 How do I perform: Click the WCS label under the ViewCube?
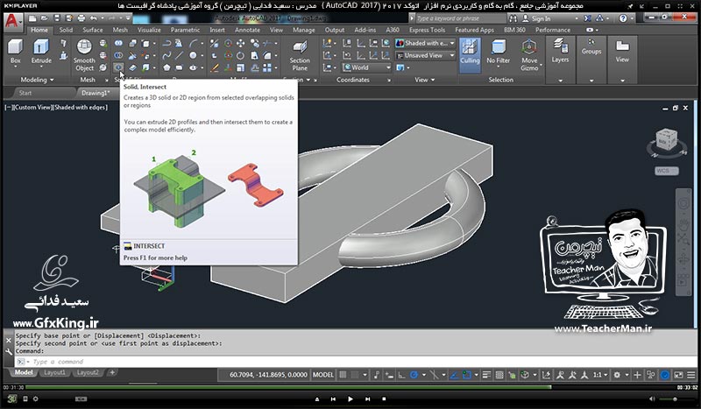[x=667, y=171]
